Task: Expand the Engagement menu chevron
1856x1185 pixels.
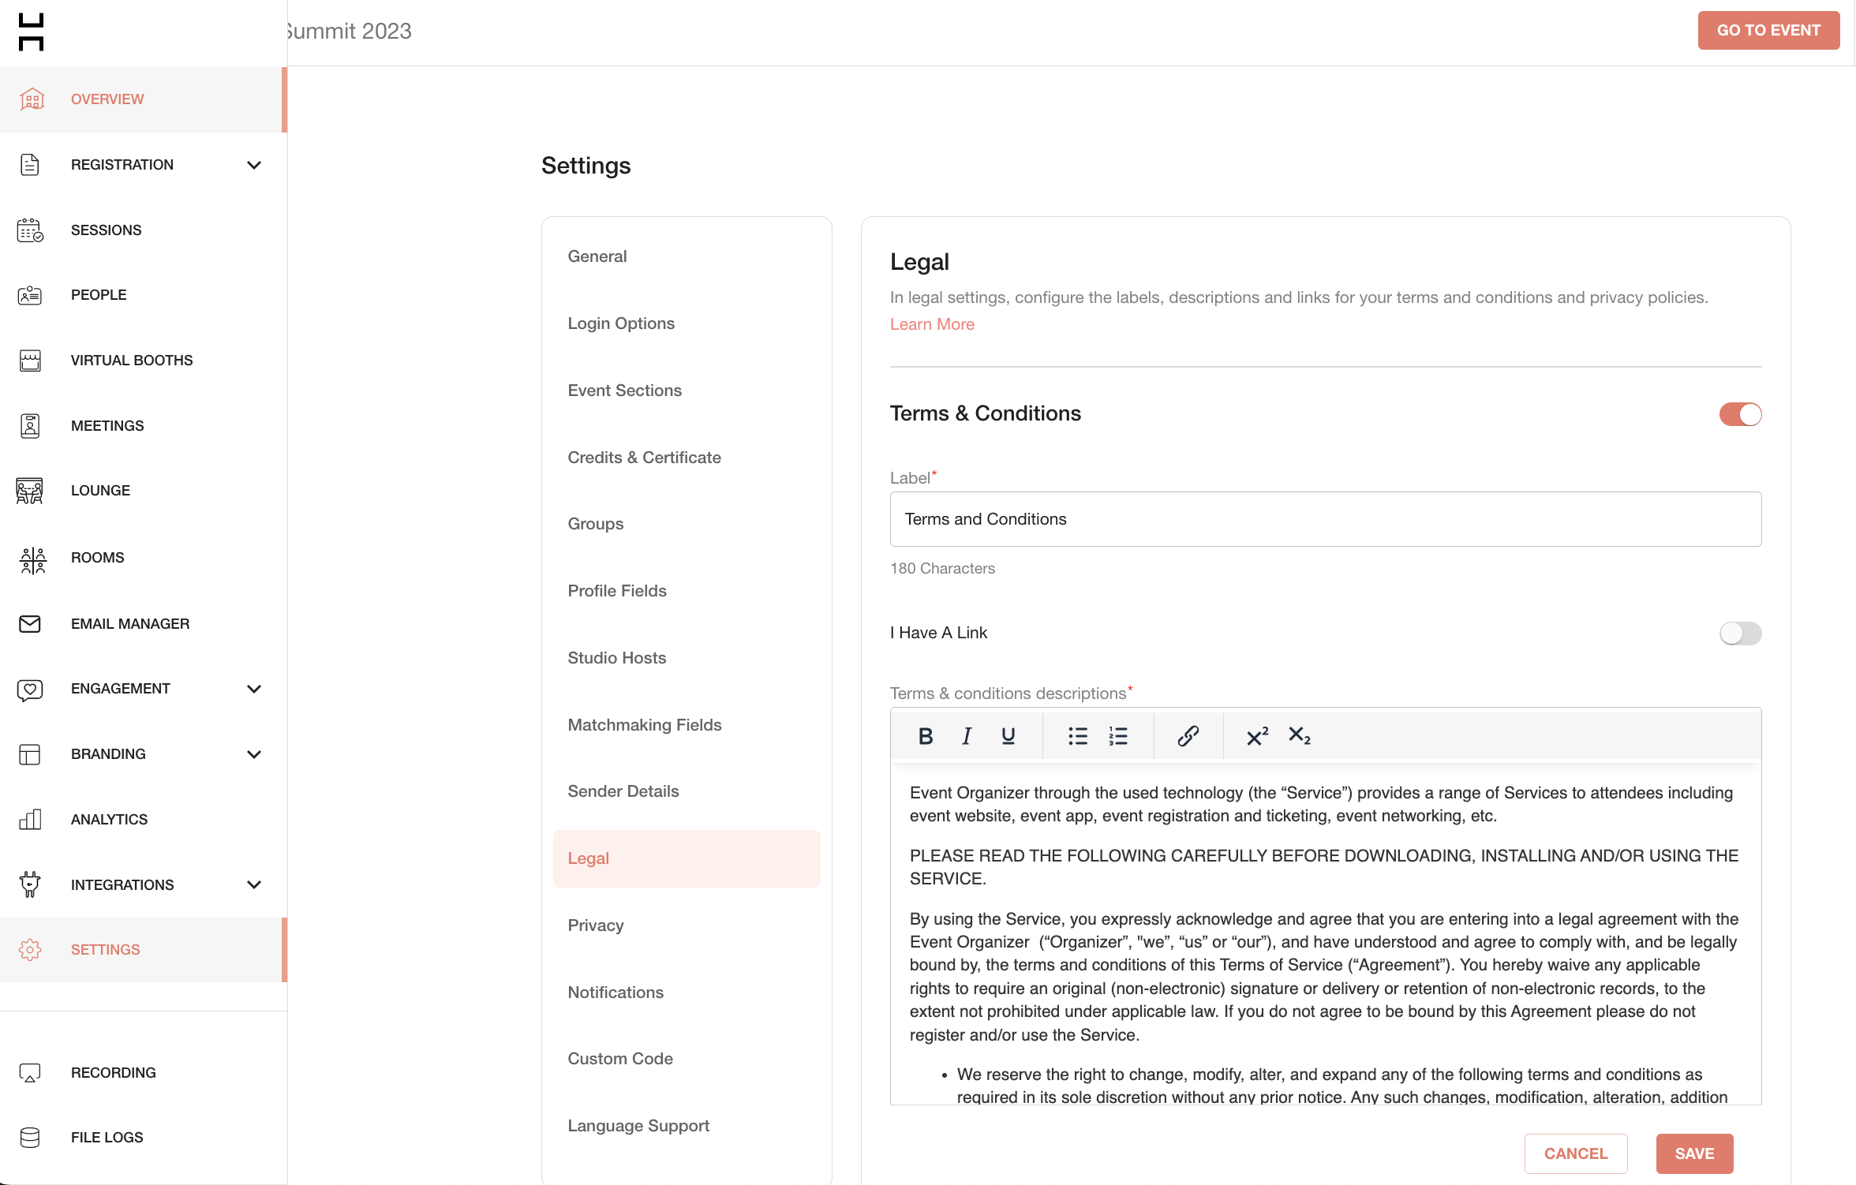Action: pos(254,689)
